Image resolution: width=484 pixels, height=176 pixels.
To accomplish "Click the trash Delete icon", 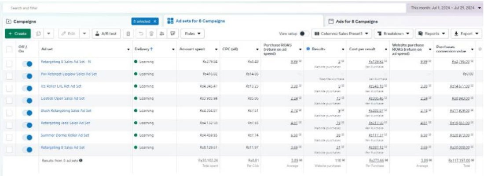I will [152, 33].
